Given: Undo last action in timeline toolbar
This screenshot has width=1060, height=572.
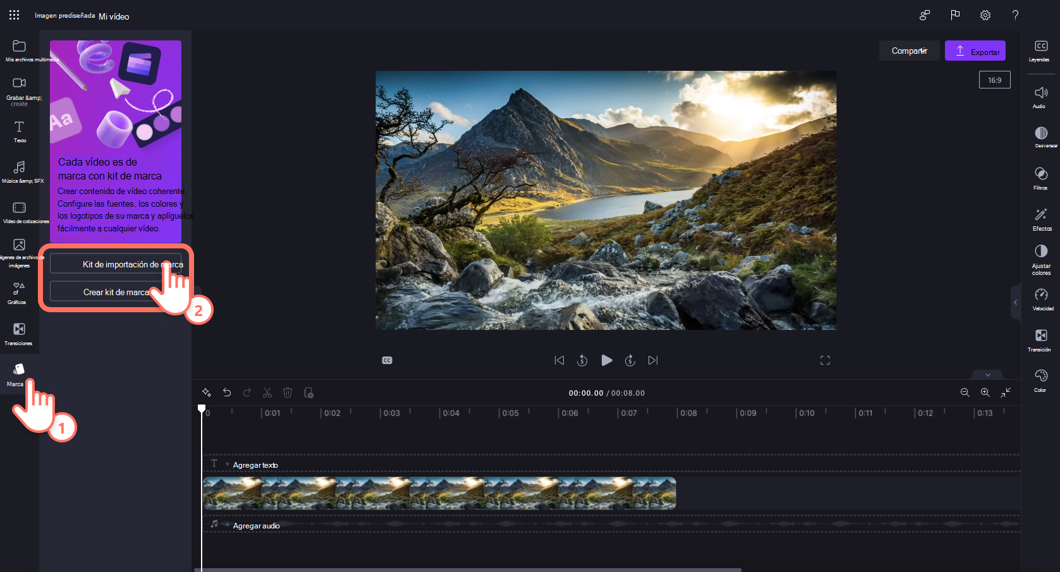Looking at the screenshot, I should click(227, 392).
